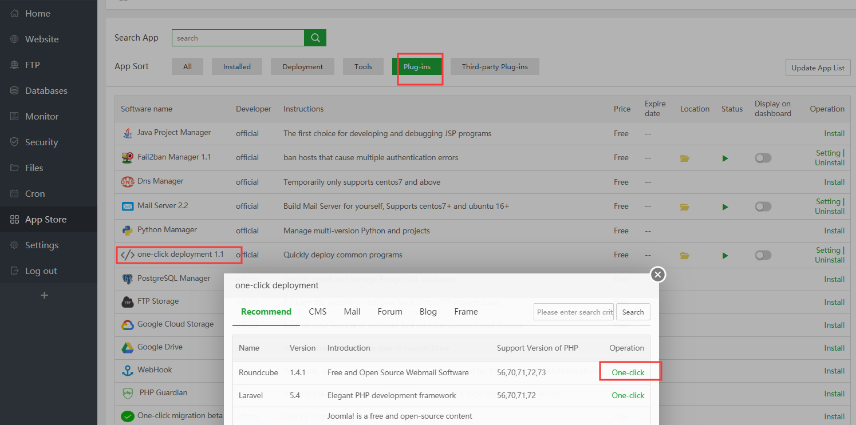The width and height of the screenshot is (856, 425).
Task: Switch to the Recommend tab
Action: pos(266,312)
